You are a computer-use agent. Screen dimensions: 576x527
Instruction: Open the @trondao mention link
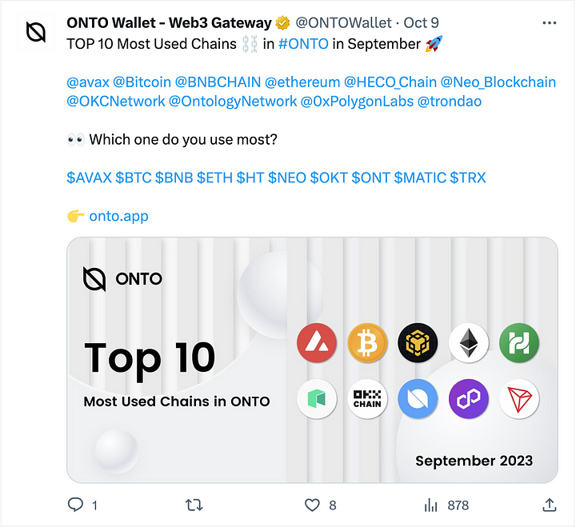coord(450,102)
